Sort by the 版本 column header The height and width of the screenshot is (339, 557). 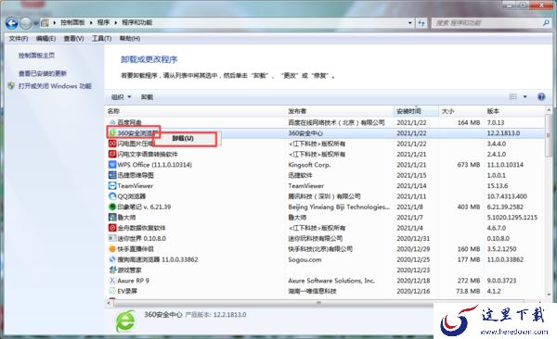coord(515,111)
